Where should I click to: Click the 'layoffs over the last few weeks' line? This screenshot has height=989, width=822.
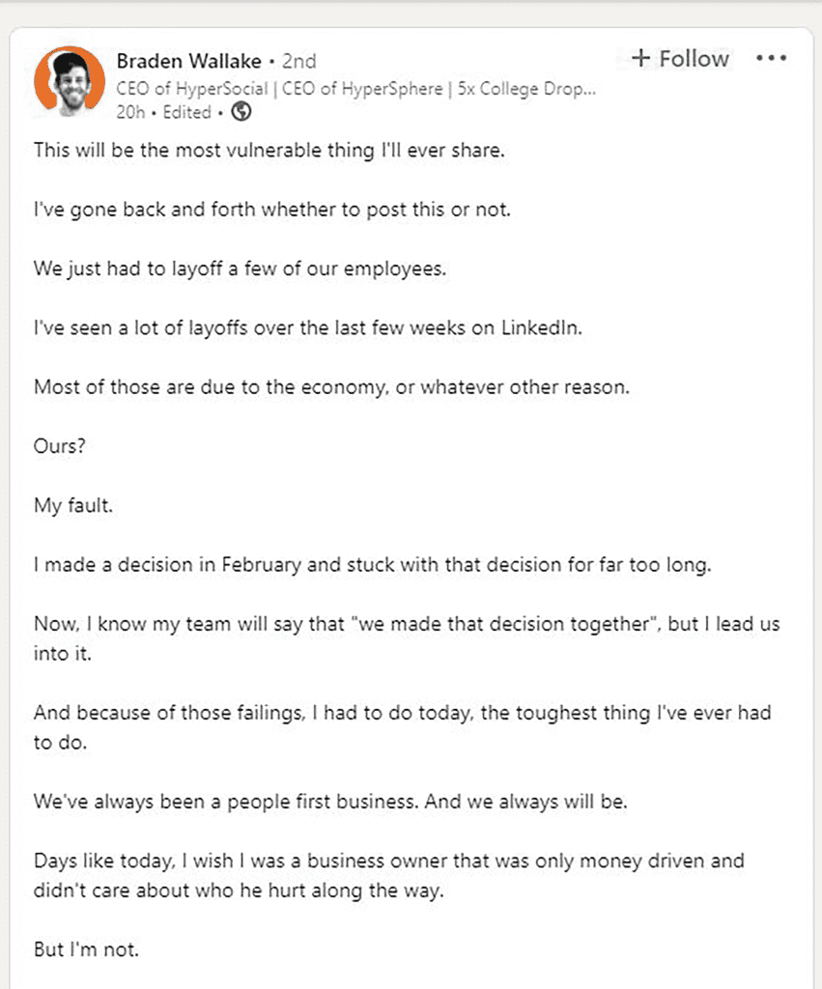click(x=308, y=327)
